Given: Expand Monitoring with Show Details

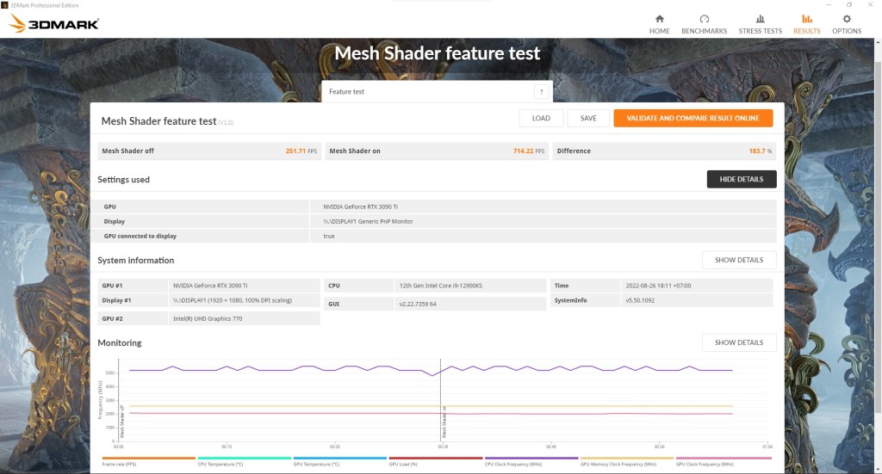Looking at the screenshot, I should [x=738, y=342].
